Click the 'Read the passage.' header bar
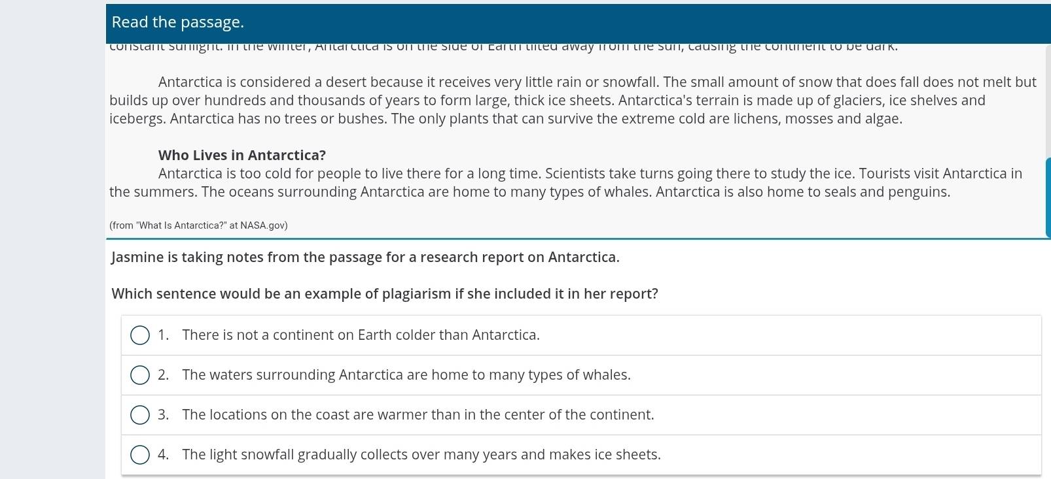The width and height of the screenshot is (1051, 479). coord(578,22)
